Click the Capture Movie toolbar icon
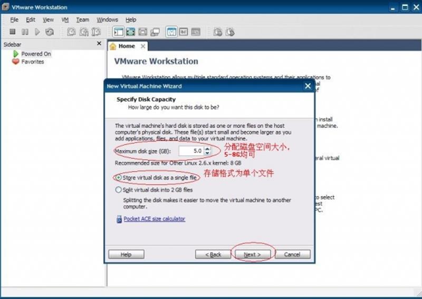The image size is (422, 299). 218,32
